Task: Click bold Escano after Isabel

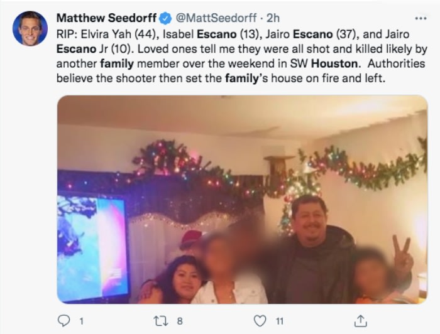Action: pos(217,34)
